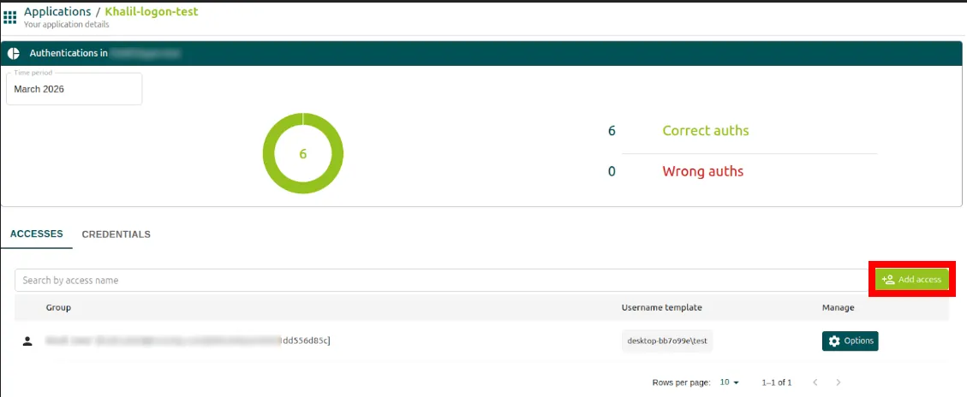
Task: Click the wrong auths count 0
Action: (x=612, y=171)
